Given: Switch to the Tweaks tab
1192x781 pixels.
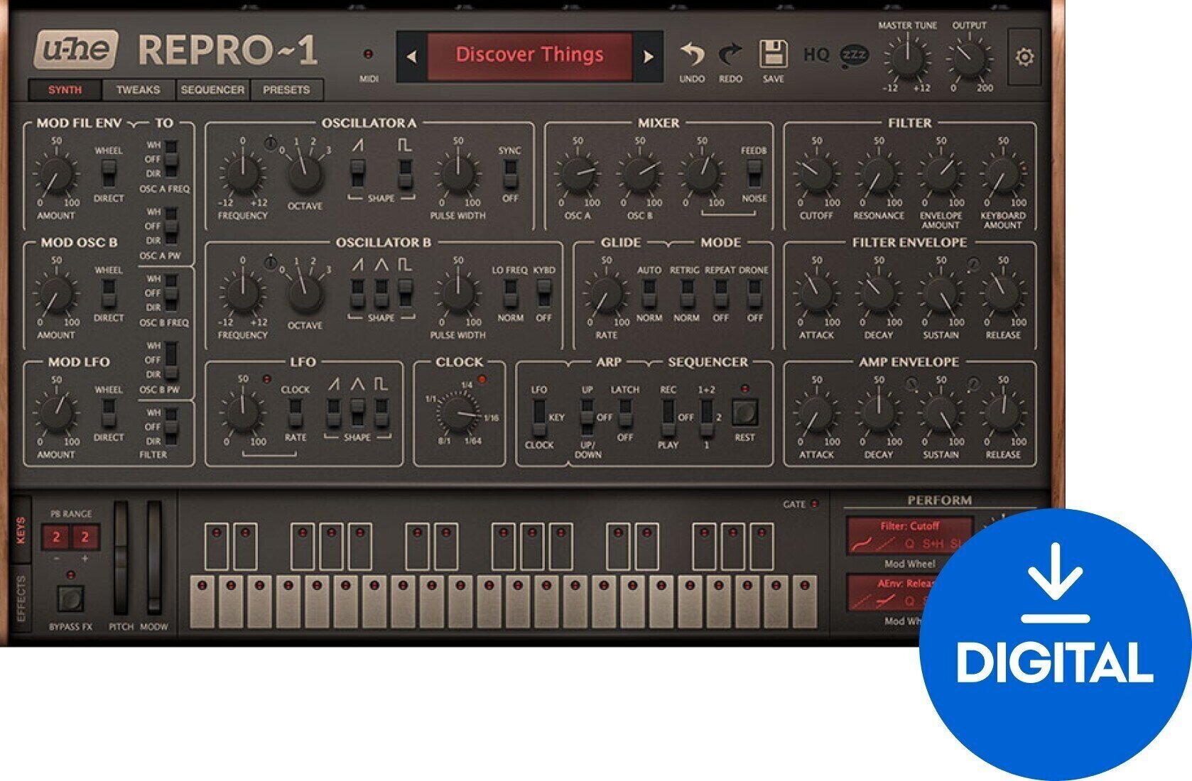Looking at the screenshot, I should pyautogui.click(x=138, y=90).
